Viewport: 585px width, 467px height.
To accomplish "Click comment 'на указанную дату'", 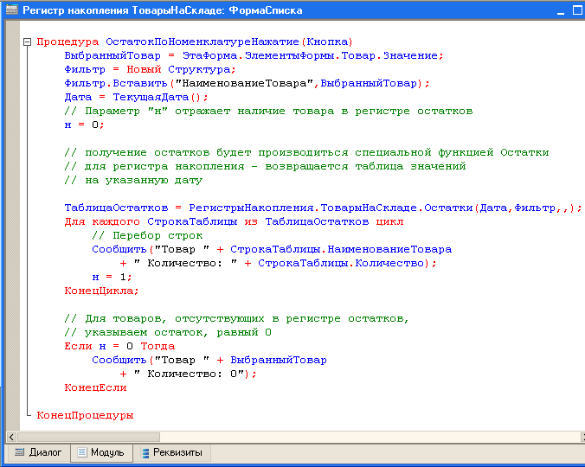I will (133, 181).
